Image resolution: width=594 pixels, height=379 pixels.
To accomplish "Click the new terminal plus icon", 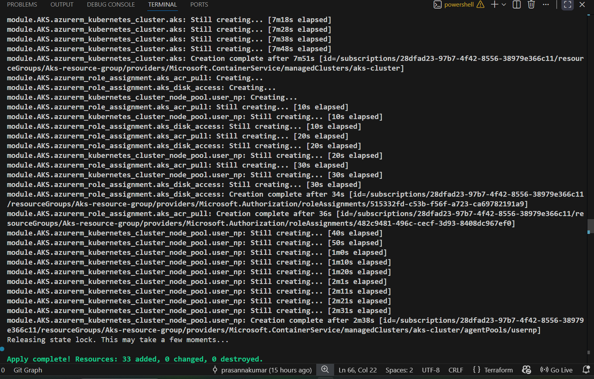I will [x=494, y=5].
